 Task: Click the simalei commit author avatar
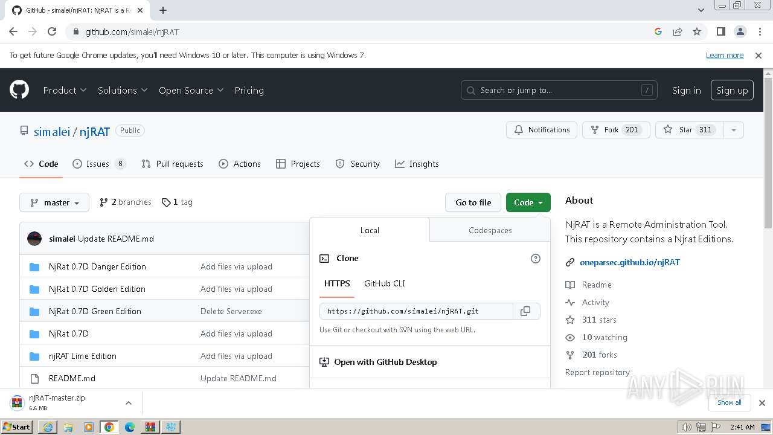tap(34, 239)
